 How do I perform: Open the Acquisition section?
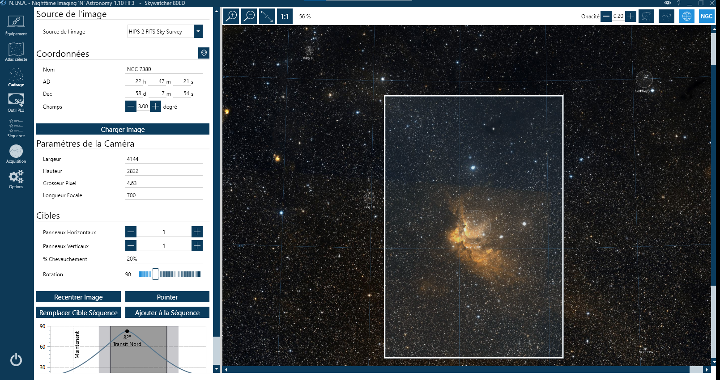[16, 153]
